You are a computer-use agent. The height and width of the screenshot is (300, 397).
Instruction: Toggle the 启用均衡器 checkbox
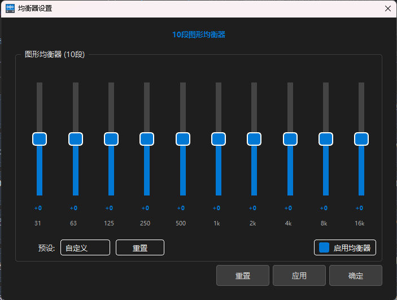coord(324,247)
